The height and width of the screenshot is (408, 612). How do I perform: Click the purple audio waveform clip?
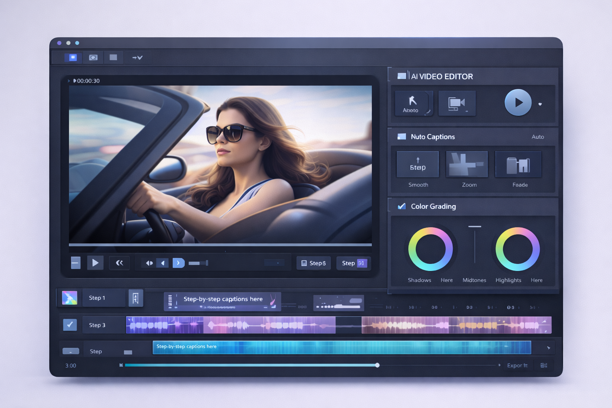click(x=231, y=325)
